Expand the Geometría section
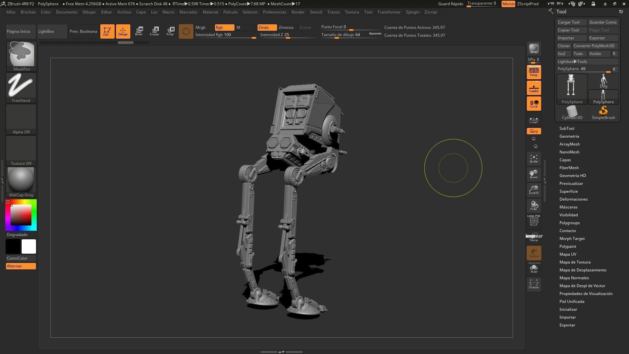 click(x=569, y=136)
